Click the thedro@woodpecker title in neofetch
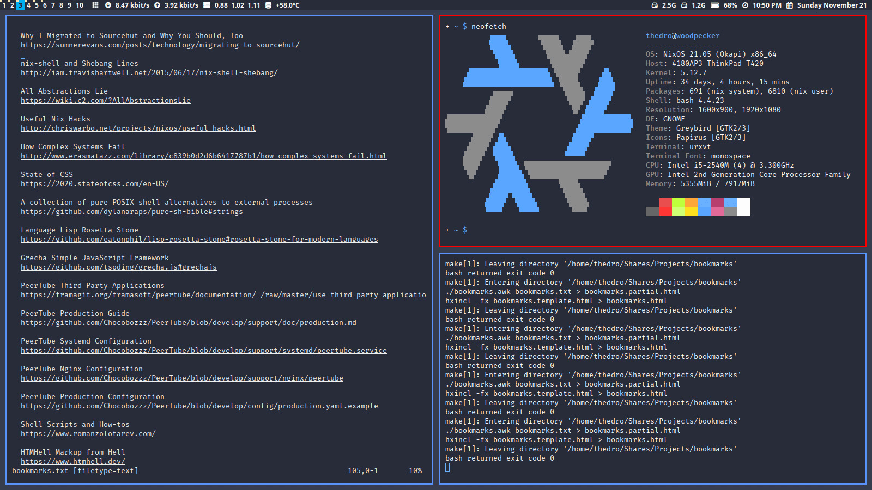The width and height of the screenshot is (872, 490). [x=683, y=36]
